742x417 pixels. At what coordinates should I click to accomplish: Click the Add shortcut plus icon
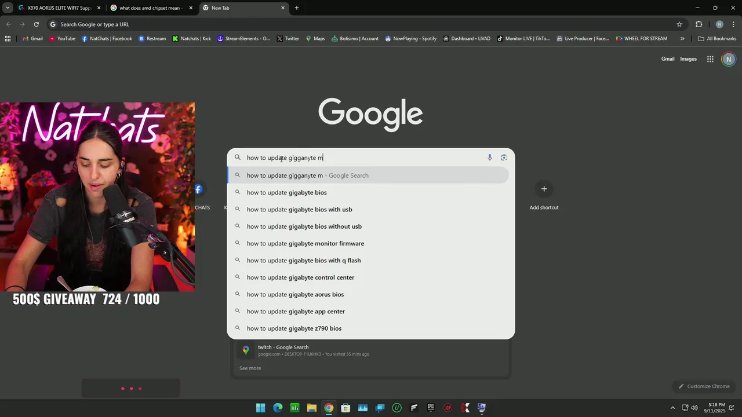tap(544, 189)
